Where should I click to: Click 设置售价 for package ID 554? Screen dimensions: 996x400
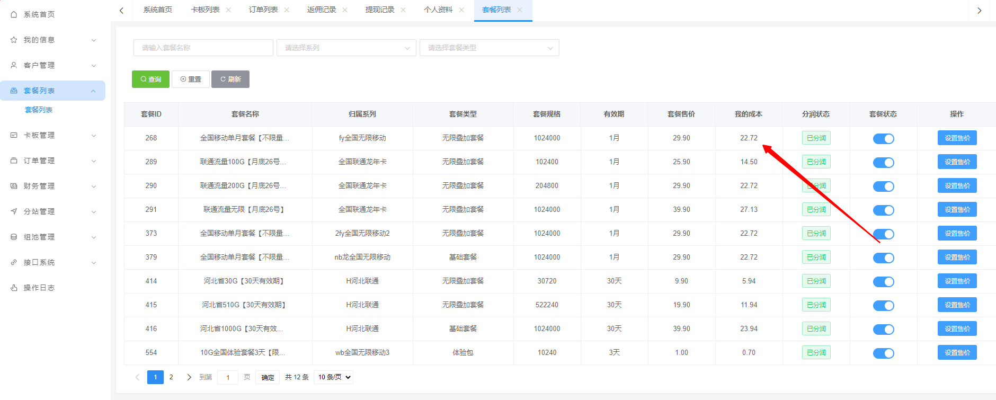[x=957, y=353]
